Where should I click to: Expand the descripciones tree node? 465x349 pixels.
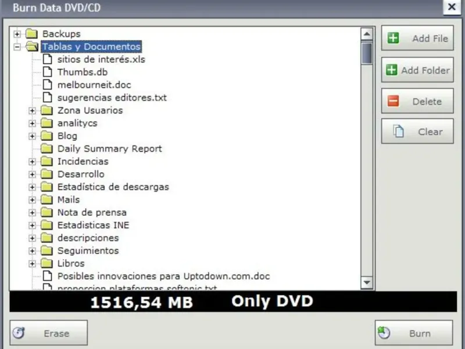click(x=32, y=238)
